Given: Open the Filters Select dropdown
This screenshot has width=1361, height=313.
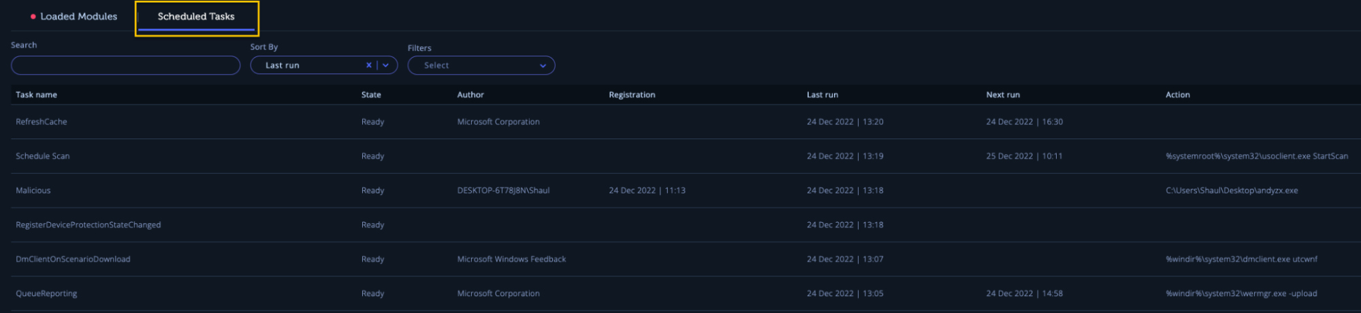Looking at the screenshot, I should [x=481, y=65].
